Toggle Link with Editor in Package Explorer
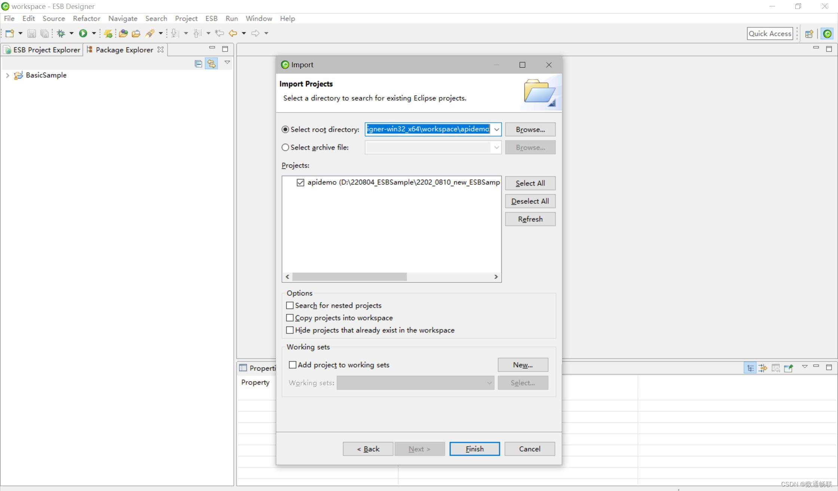Viewport: 838px width, 491px height. coord(211,64)
